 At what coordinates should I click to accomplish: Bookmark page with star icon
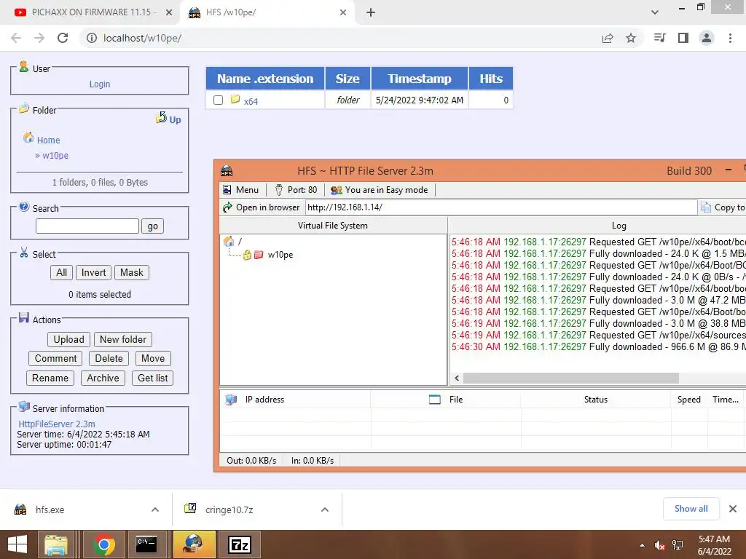[x=631, y=38]
